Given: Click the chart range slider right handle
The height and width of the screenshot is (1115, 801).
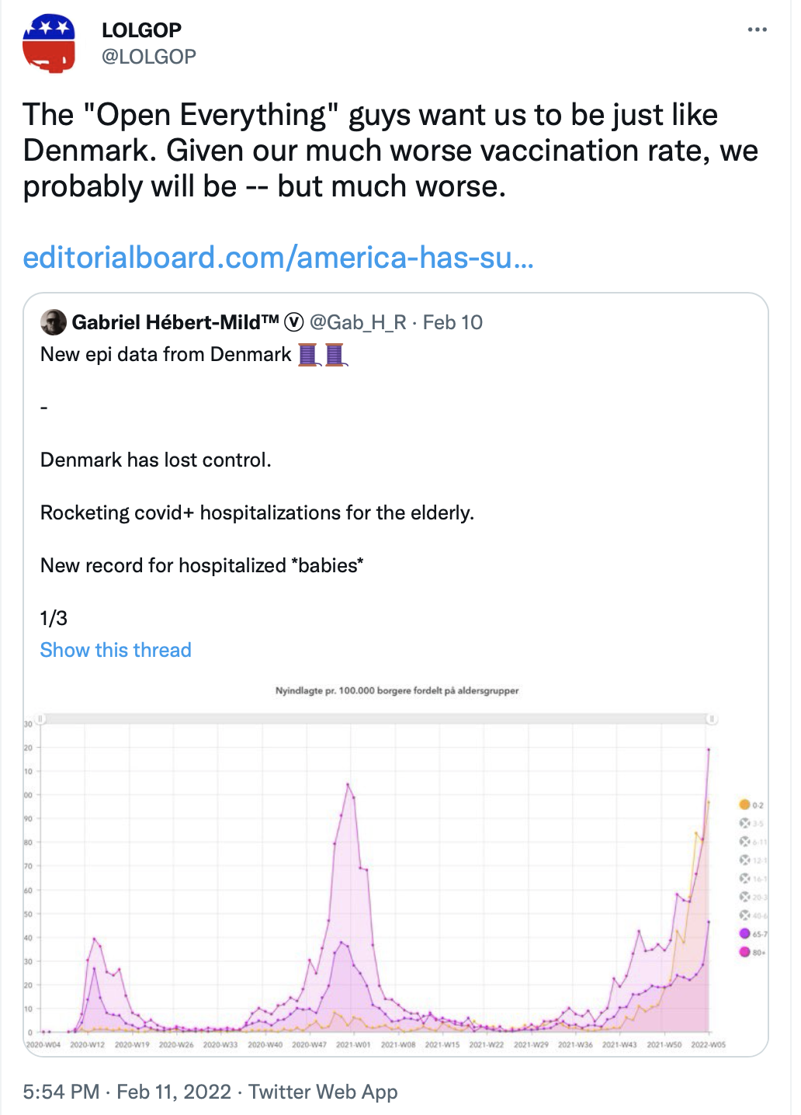Looking at the screenshot, I should pos(711,720).
